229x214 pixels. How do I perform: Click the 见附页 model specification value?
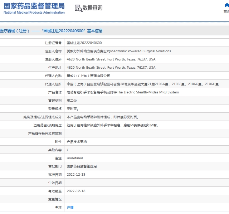point(73,109)
